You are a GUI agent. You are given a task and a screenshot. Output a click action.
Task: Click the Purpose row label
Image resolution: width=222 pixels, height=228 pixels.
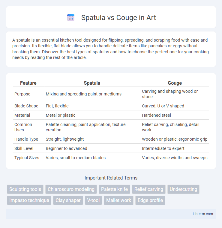(22, 94)
